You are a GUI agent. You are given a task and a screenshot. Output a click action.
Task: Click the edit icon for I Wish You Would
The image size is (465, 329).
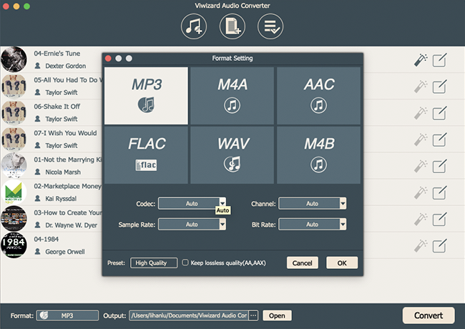pos(439,139)
